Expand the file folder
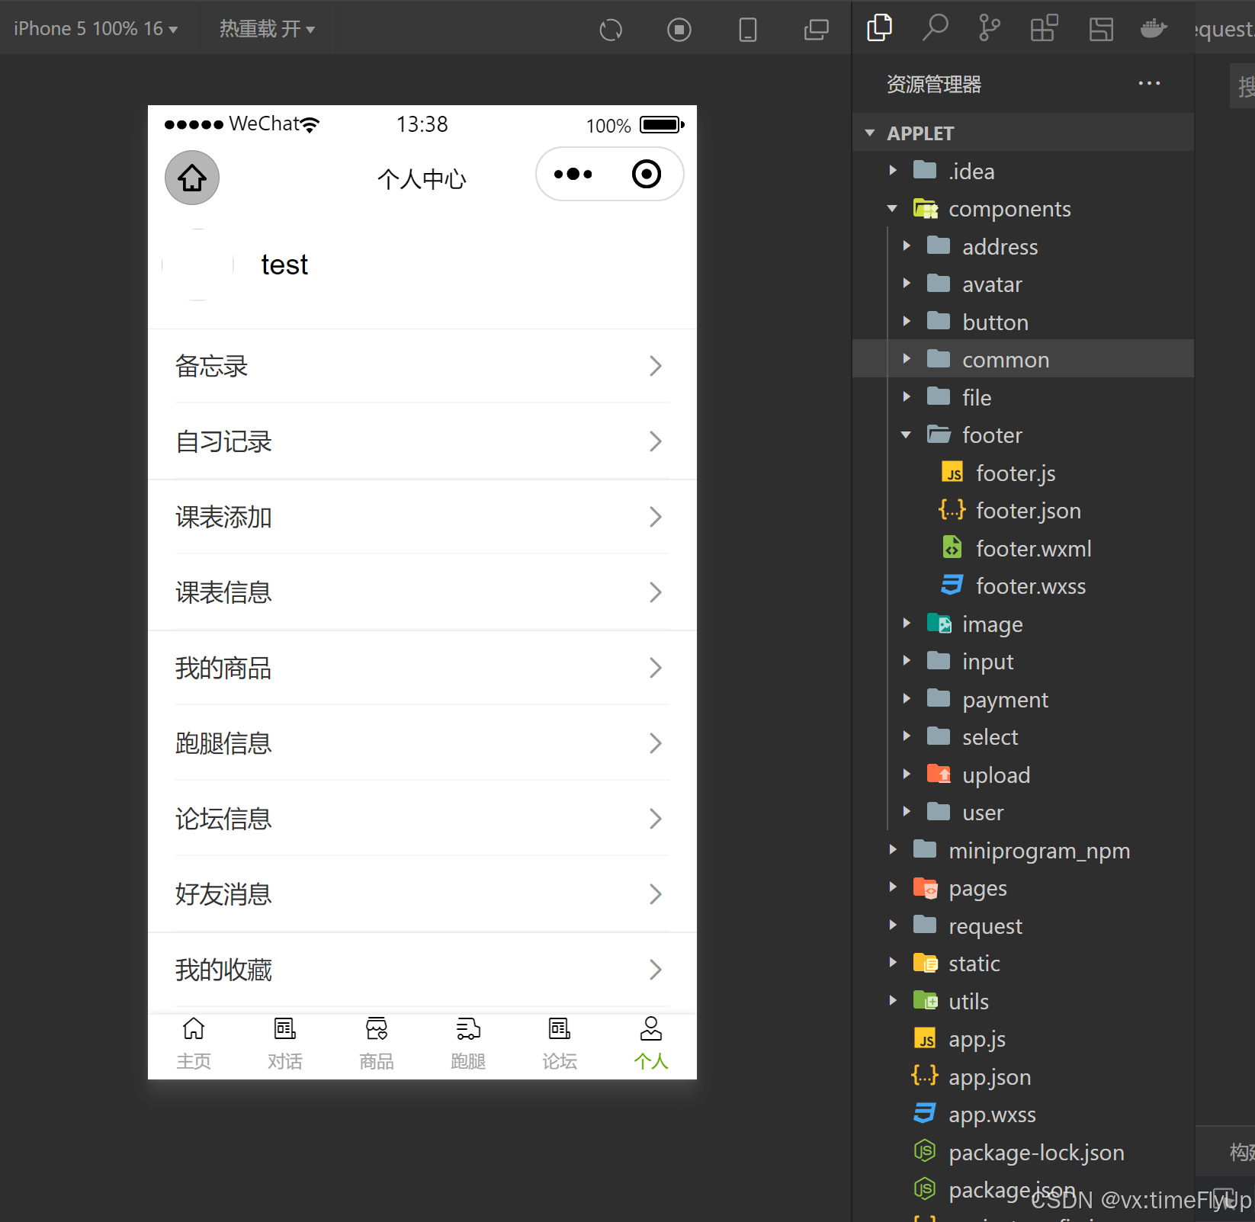Image resolution: width=1255 pixels, height=1222 pixels. click(1023, 397)
